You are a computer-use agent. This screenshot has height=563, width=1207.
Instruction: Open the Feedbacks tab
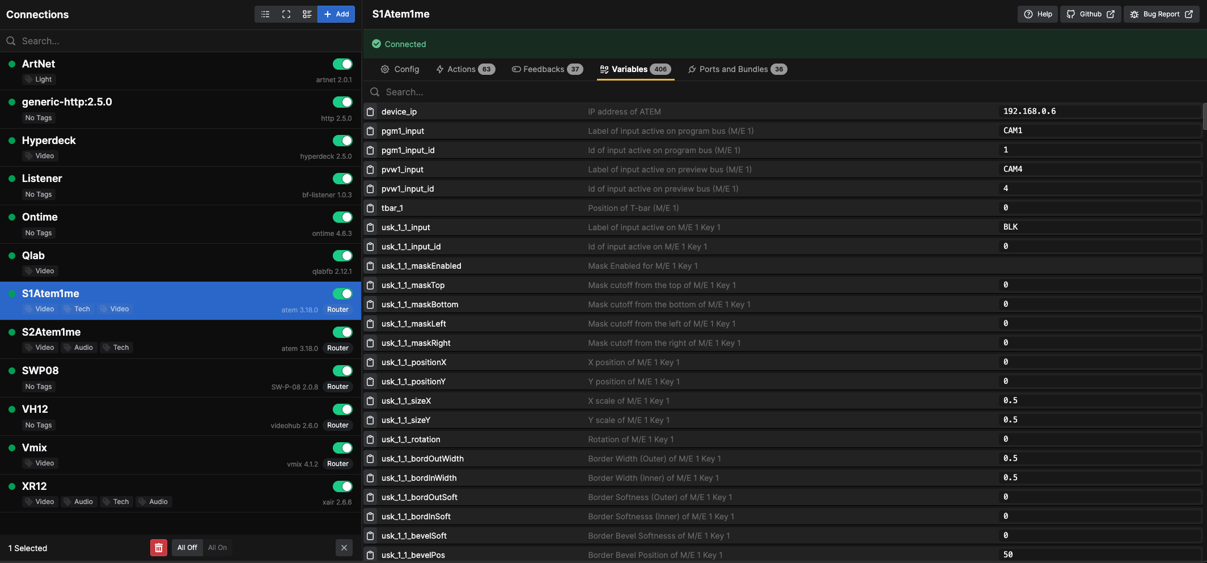547,69
